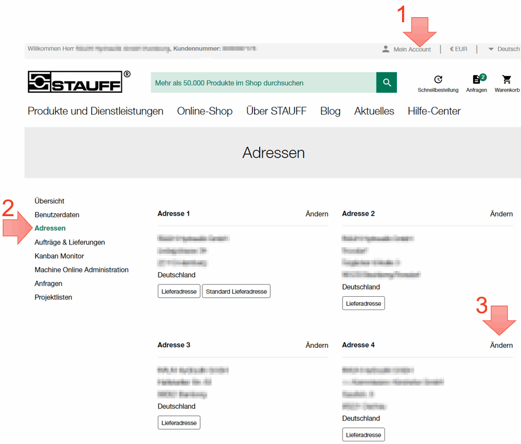Click Deutschland text under Adresse 4

(x=361, y=418)
